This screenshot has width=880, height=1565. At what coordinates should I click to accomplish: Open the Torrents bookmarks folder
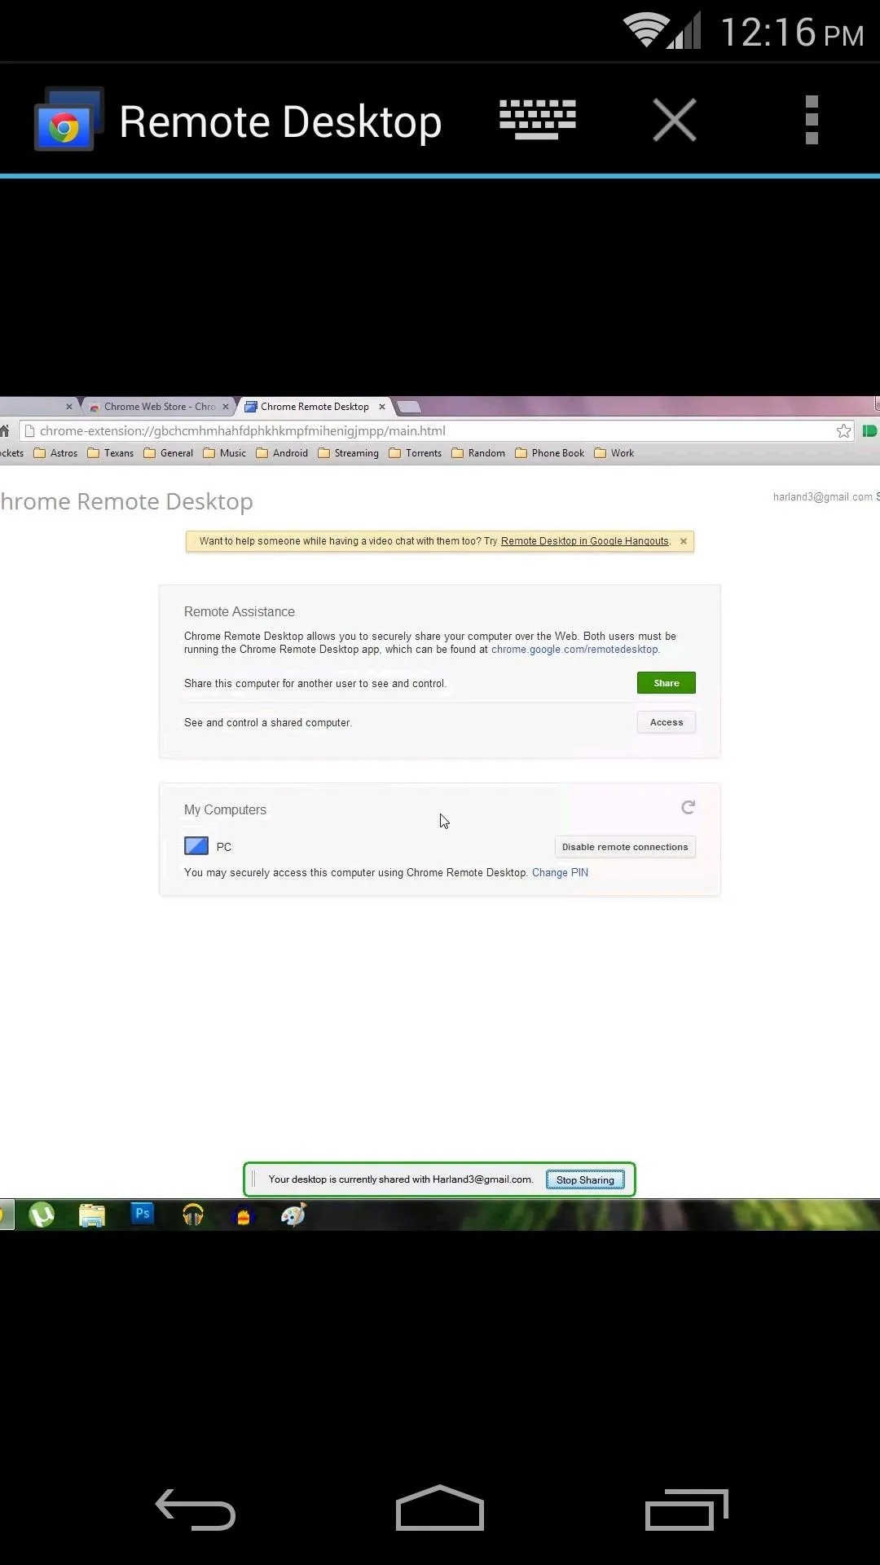pos(415,453)
